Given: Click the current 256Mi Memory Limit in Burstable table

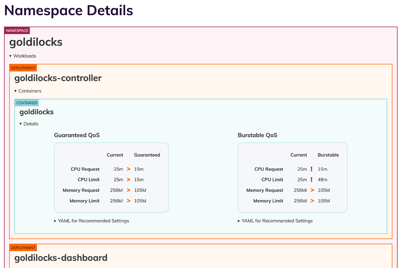Looking at the screenshot, I should click(300, 201).
